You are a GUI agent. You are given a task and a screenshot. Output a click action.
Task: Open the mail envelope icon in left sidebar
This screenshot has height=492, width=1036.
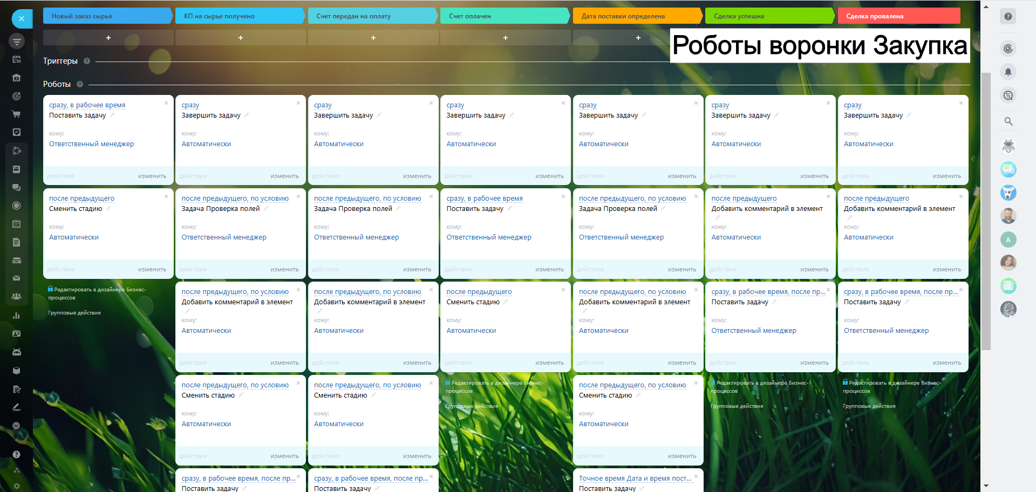click(17, 278)
